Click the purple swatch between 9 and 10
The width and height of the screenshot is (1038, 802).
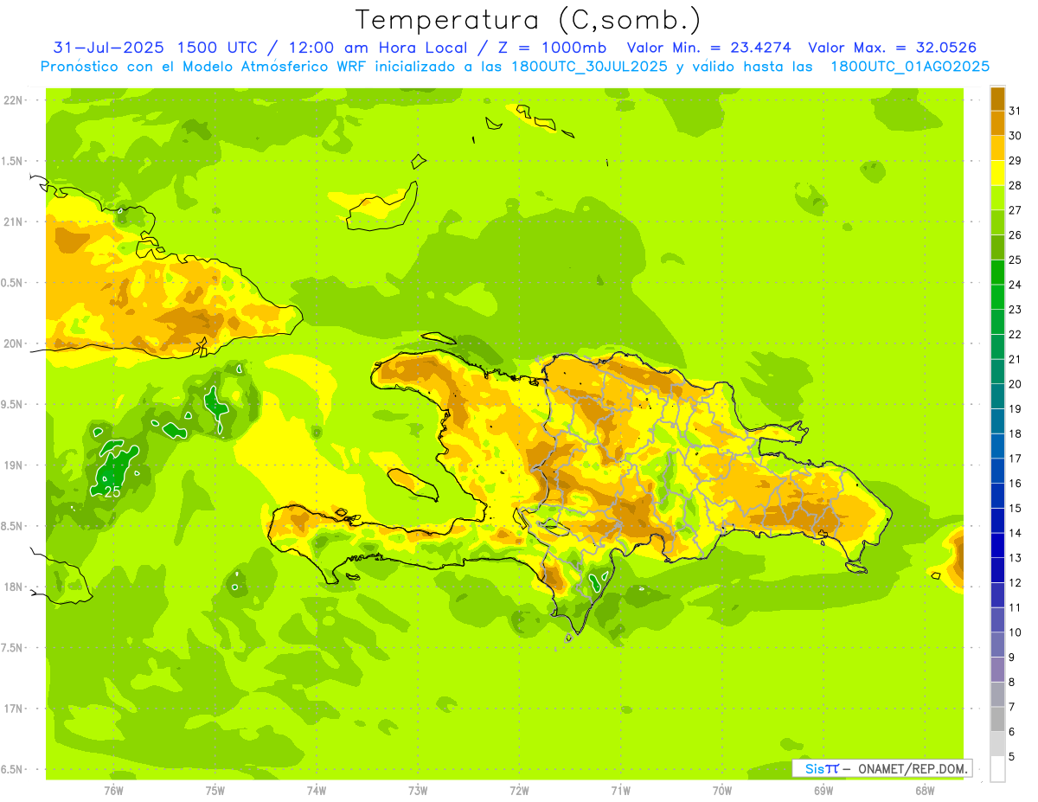pyautogui.click(x=998, y=645)
